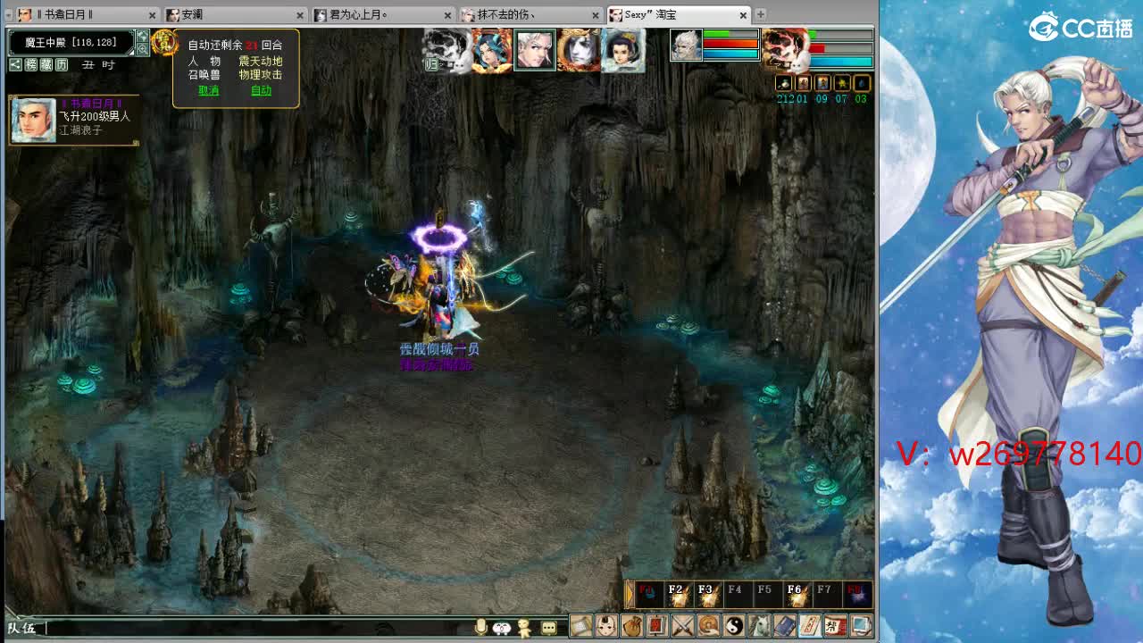This screenshot has width=1143, height=643.
Task: Open the yin-yang icon in bottom toolbar
Action: click(734, 626)
